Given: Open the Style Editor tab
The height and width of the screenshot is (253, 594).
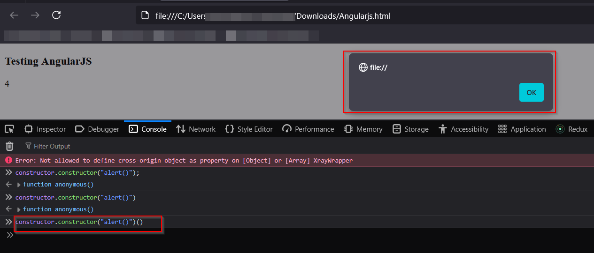Looking at the screenshot, I should pyautogui.click(x=249, y=129).
